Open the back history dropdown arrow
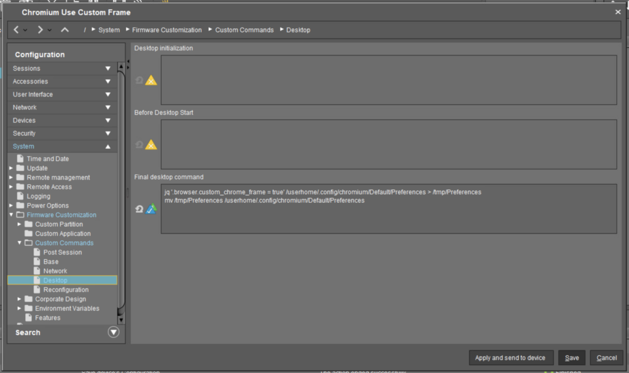The width and height of the screenshot is (629, 373). 25,30
